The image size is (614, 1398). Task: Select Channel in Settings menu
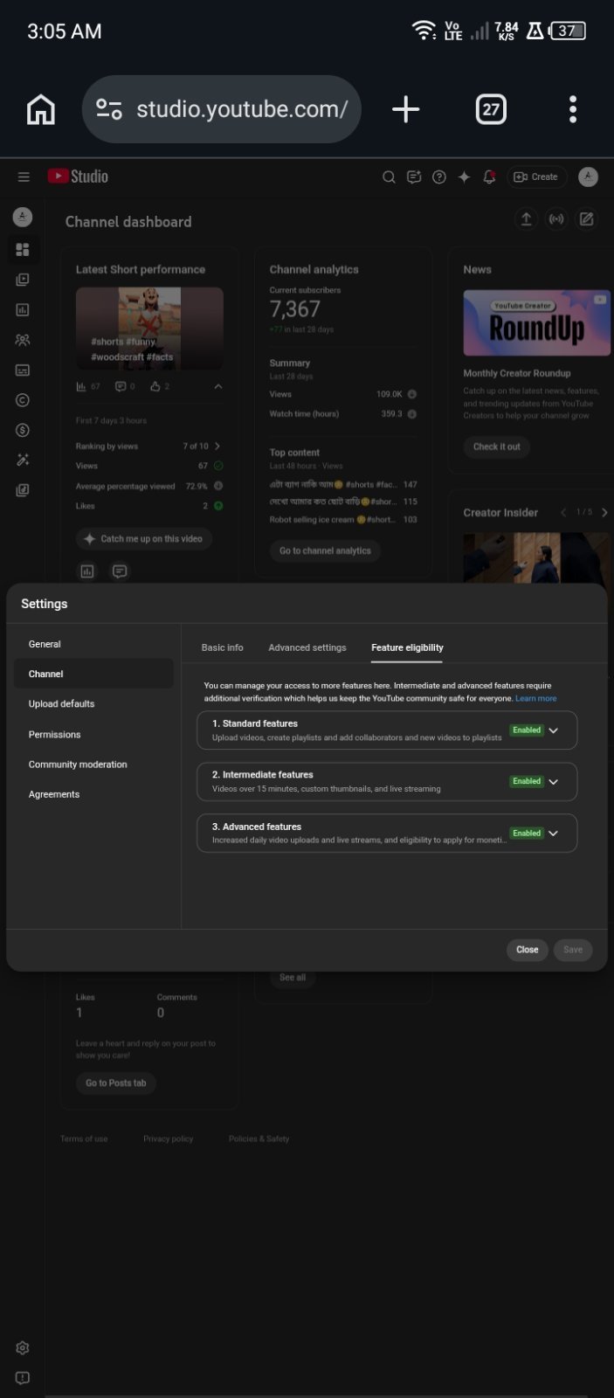coord(93,674)
